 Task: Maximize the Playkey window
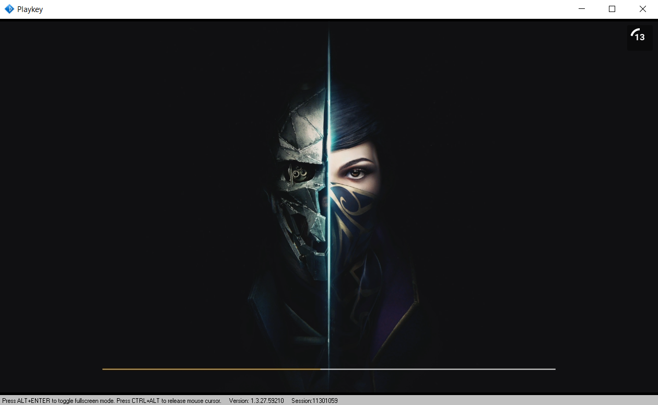[x=612, y=9]
